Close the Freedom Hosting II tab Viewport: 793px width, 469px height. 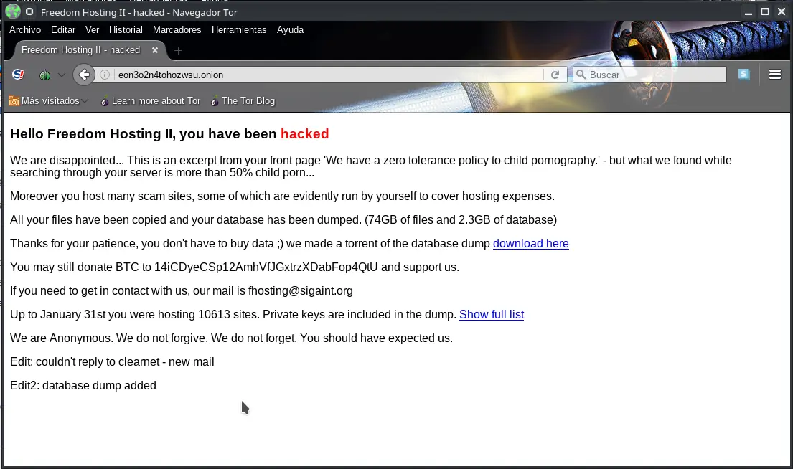tap(155, 50)
